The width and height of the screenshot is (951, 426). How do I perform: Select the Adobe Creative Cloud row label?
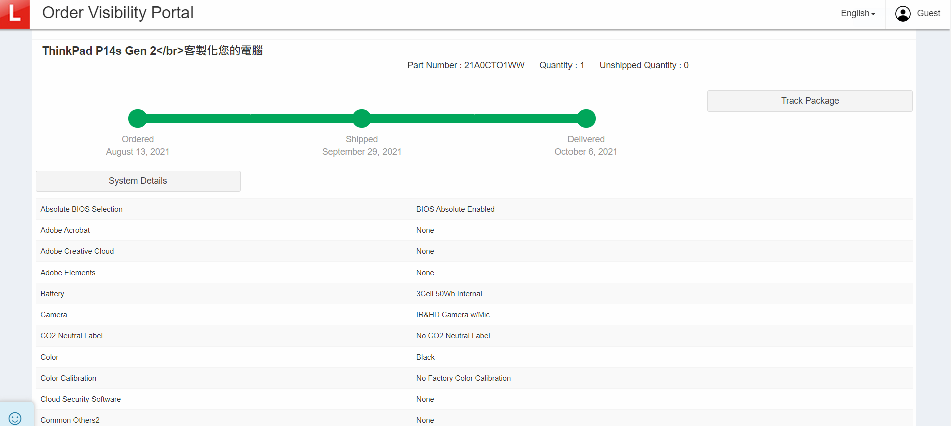(x=77, y=251)
